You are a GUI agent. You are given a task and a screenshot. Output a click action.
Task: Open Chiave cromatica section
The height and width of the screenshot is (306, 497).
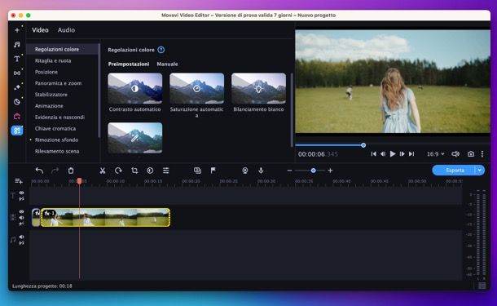(x=55, y=129)
